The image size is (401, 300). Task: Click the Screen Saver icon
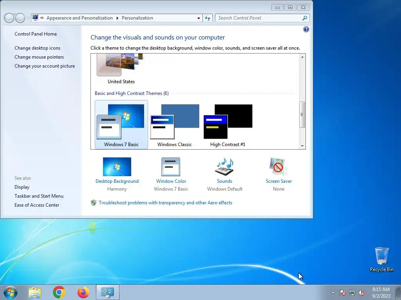pos(278,166)
